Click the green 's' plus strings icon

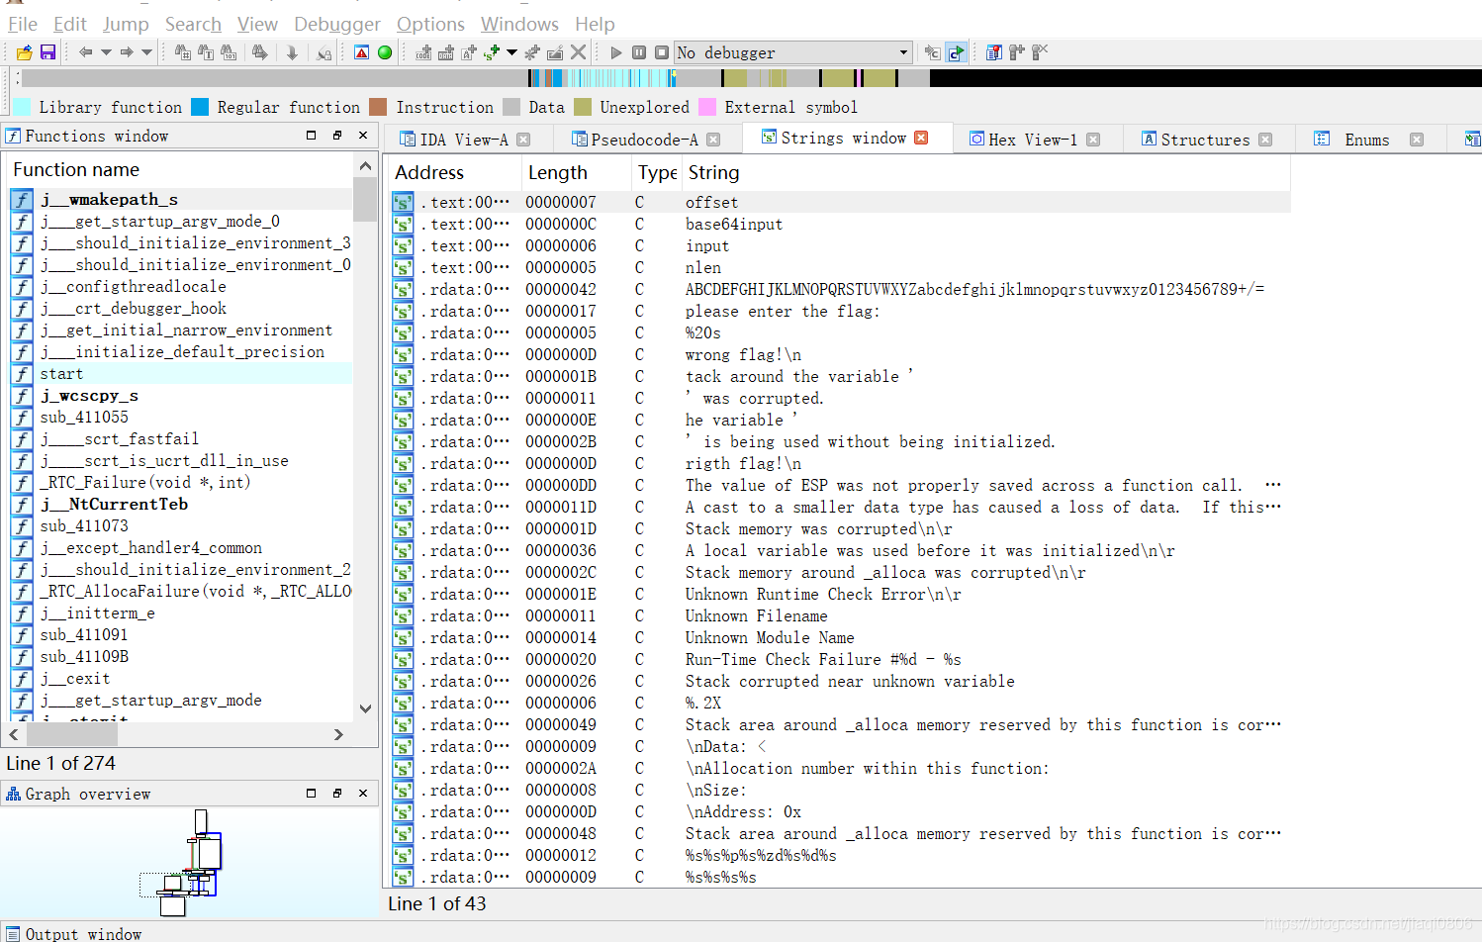(492, 52)
